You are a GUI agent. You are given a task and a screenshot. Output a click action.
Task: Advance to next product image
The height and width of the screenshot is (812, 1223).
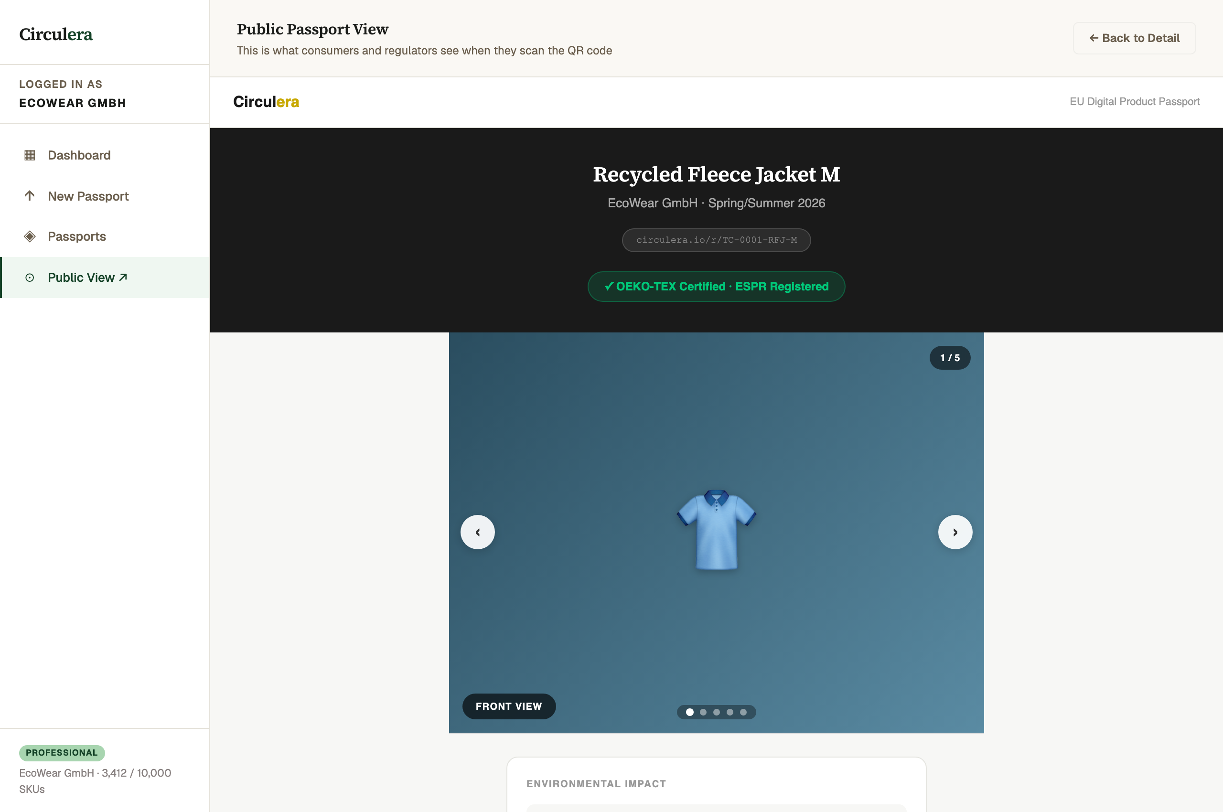pos(955,532)
